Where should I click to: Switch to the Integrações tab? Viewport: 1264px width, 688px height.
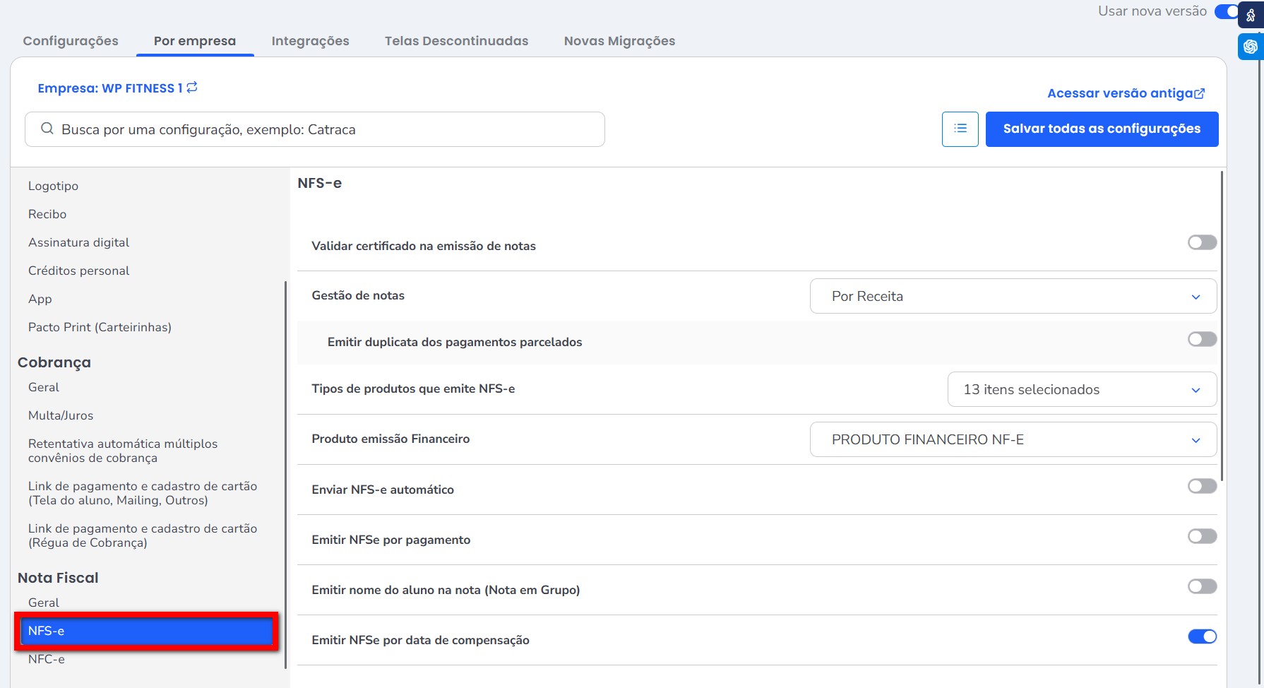(310, 41)
